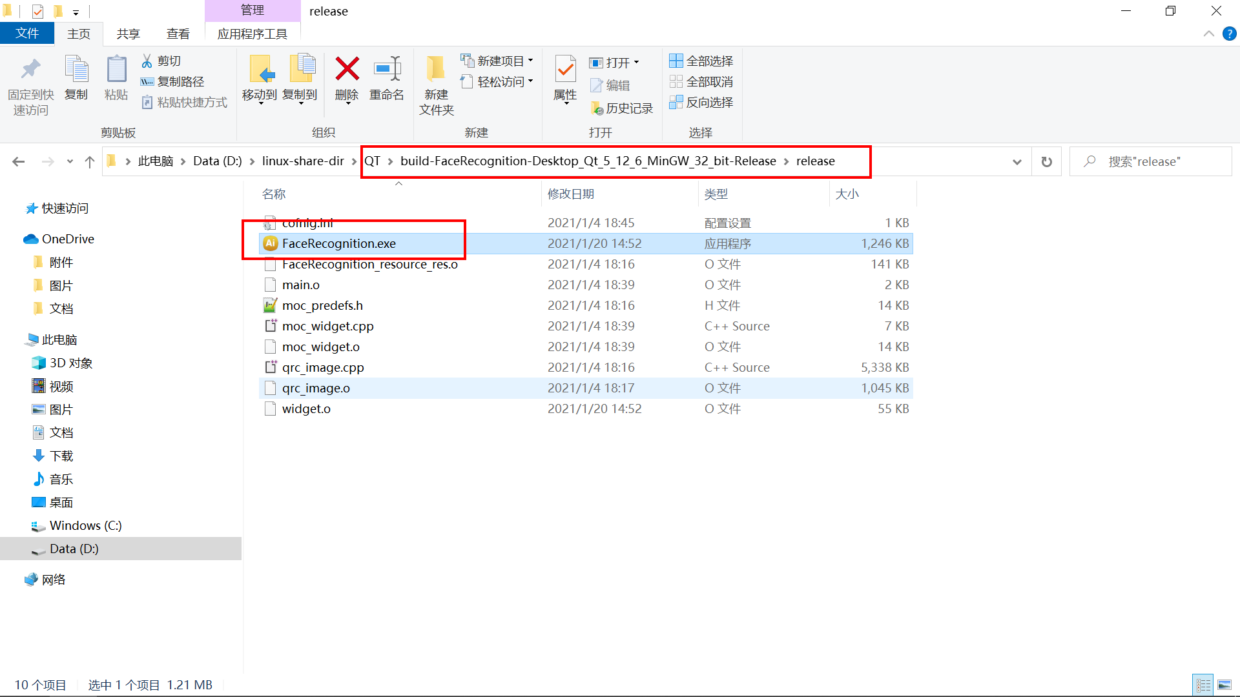Click the Pin to Quick Access icon
This screenshot has width=1240, height=697.
coord(30,69)
